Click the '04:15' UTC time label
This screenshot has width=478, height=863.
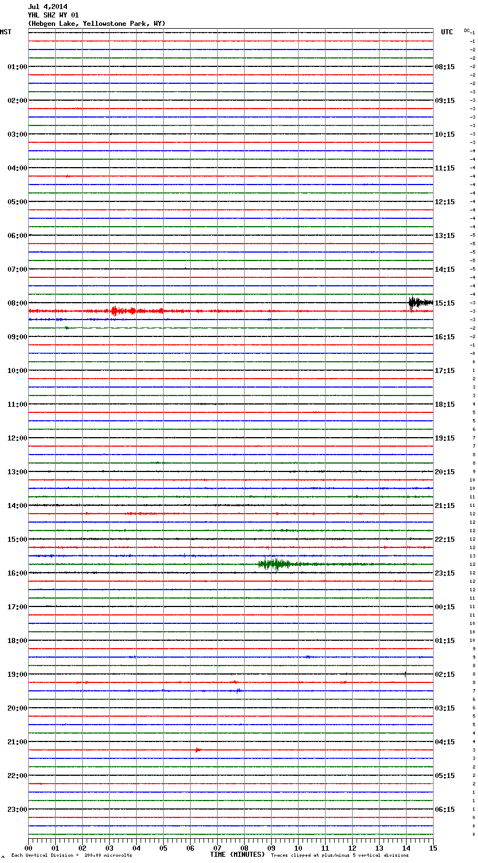tap(445, 742)
